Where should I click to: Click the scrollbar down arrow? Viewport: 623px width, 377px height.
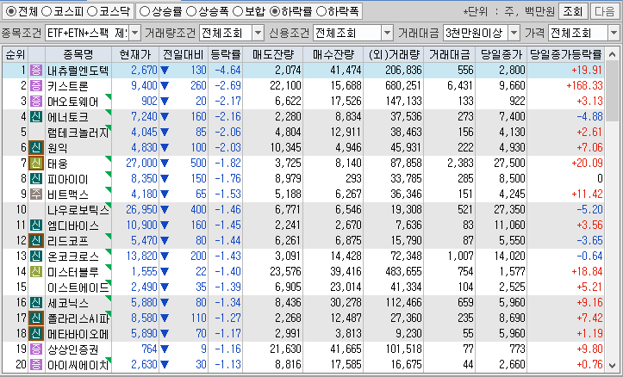[x=613, y=364]
